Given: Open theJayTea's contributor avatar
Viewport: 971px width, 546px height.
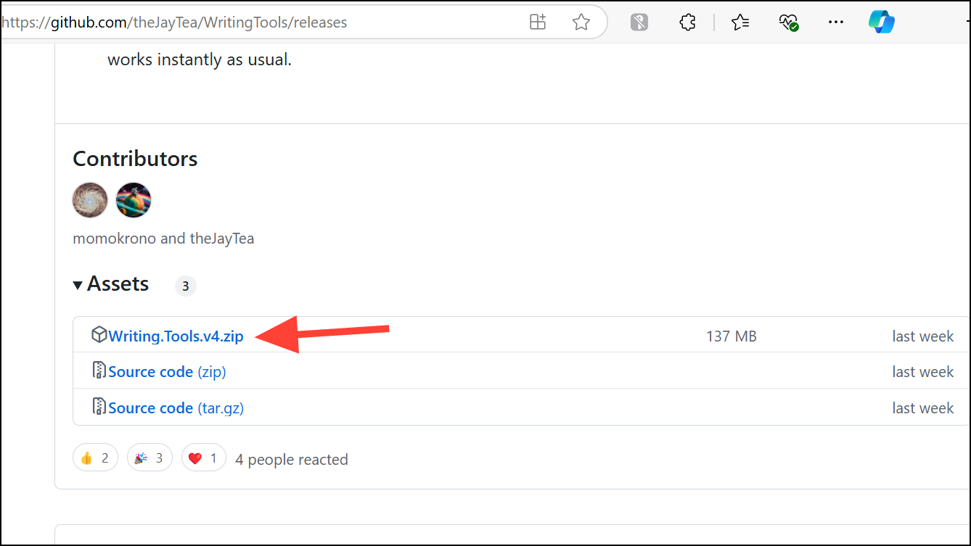Looking at the screenshot, I should 134,200.
